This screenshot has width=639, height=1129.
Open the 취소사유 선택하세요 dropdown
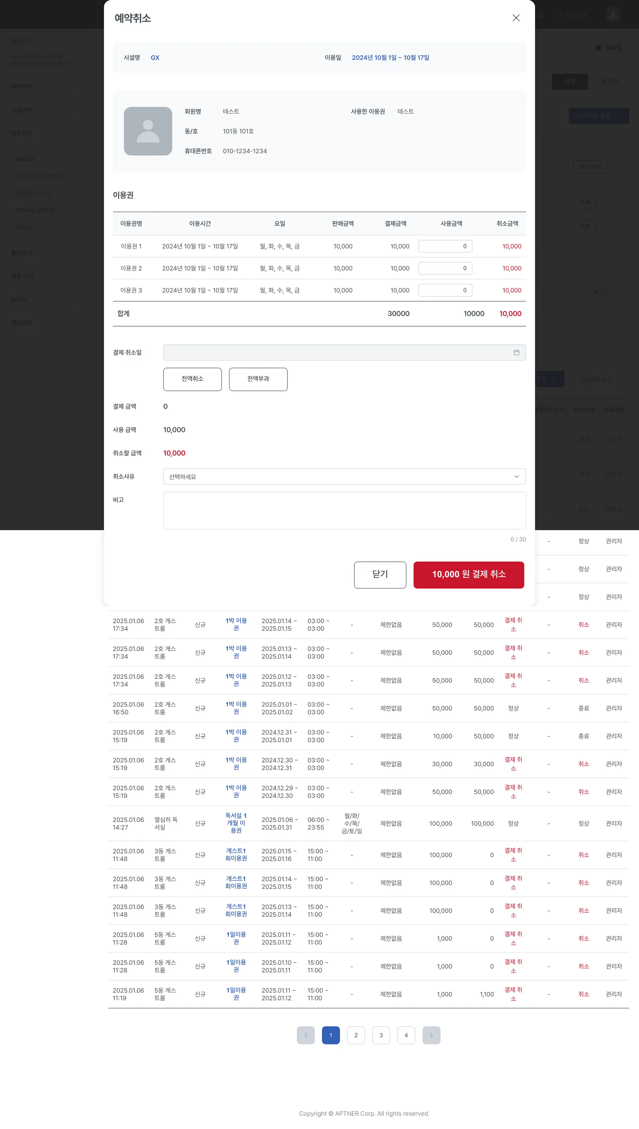(x=344, y=476)
